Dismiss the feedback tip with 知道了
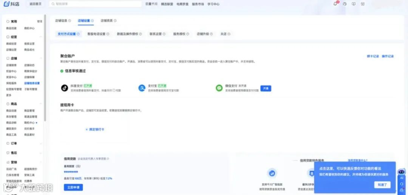The height and width of the screenshot is (195, 408). 382,185
